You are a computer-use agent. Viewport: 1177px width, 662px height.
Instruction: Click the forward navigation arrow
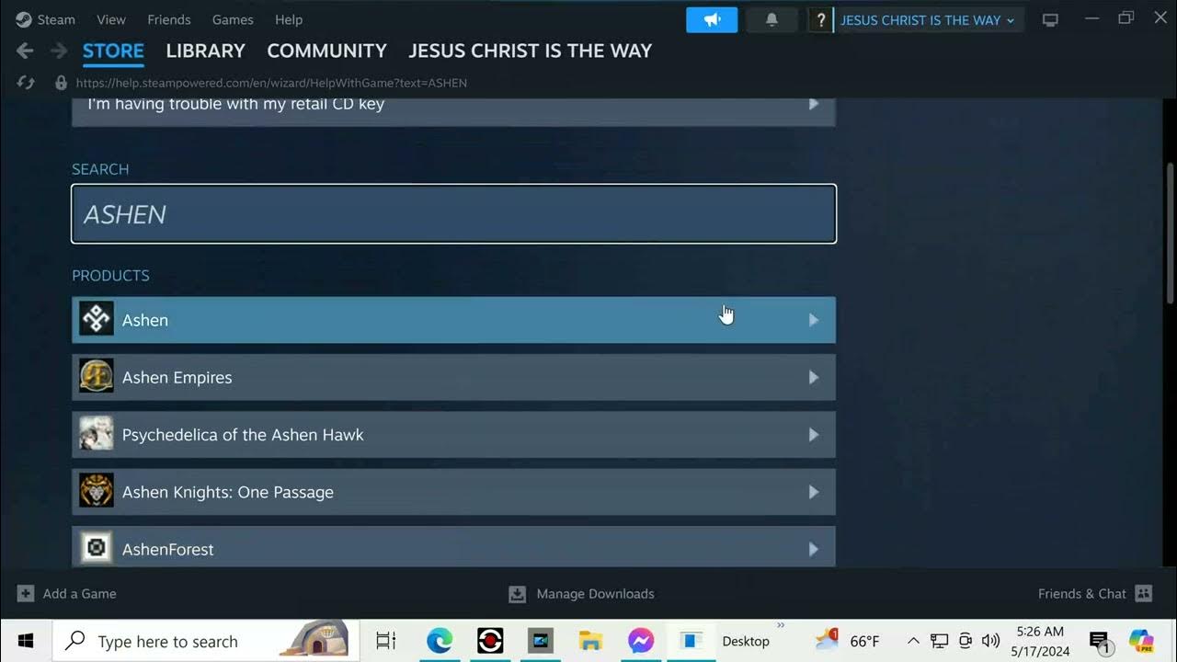point(59,51)
